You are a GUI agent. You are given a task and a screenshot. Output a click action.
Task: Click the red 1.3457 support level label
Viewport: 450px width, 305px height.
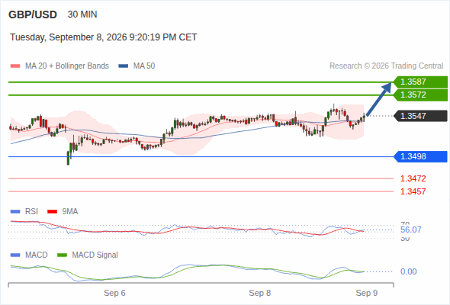click(413, 191)
